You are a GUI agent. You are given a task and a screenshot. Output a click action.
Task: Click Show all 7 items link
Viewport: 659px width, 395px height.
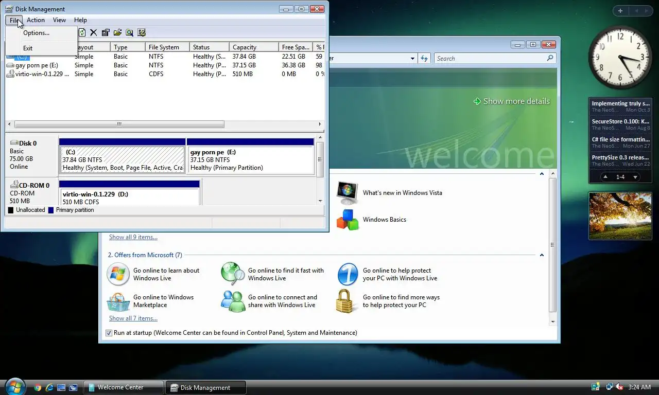pos(133,318)
